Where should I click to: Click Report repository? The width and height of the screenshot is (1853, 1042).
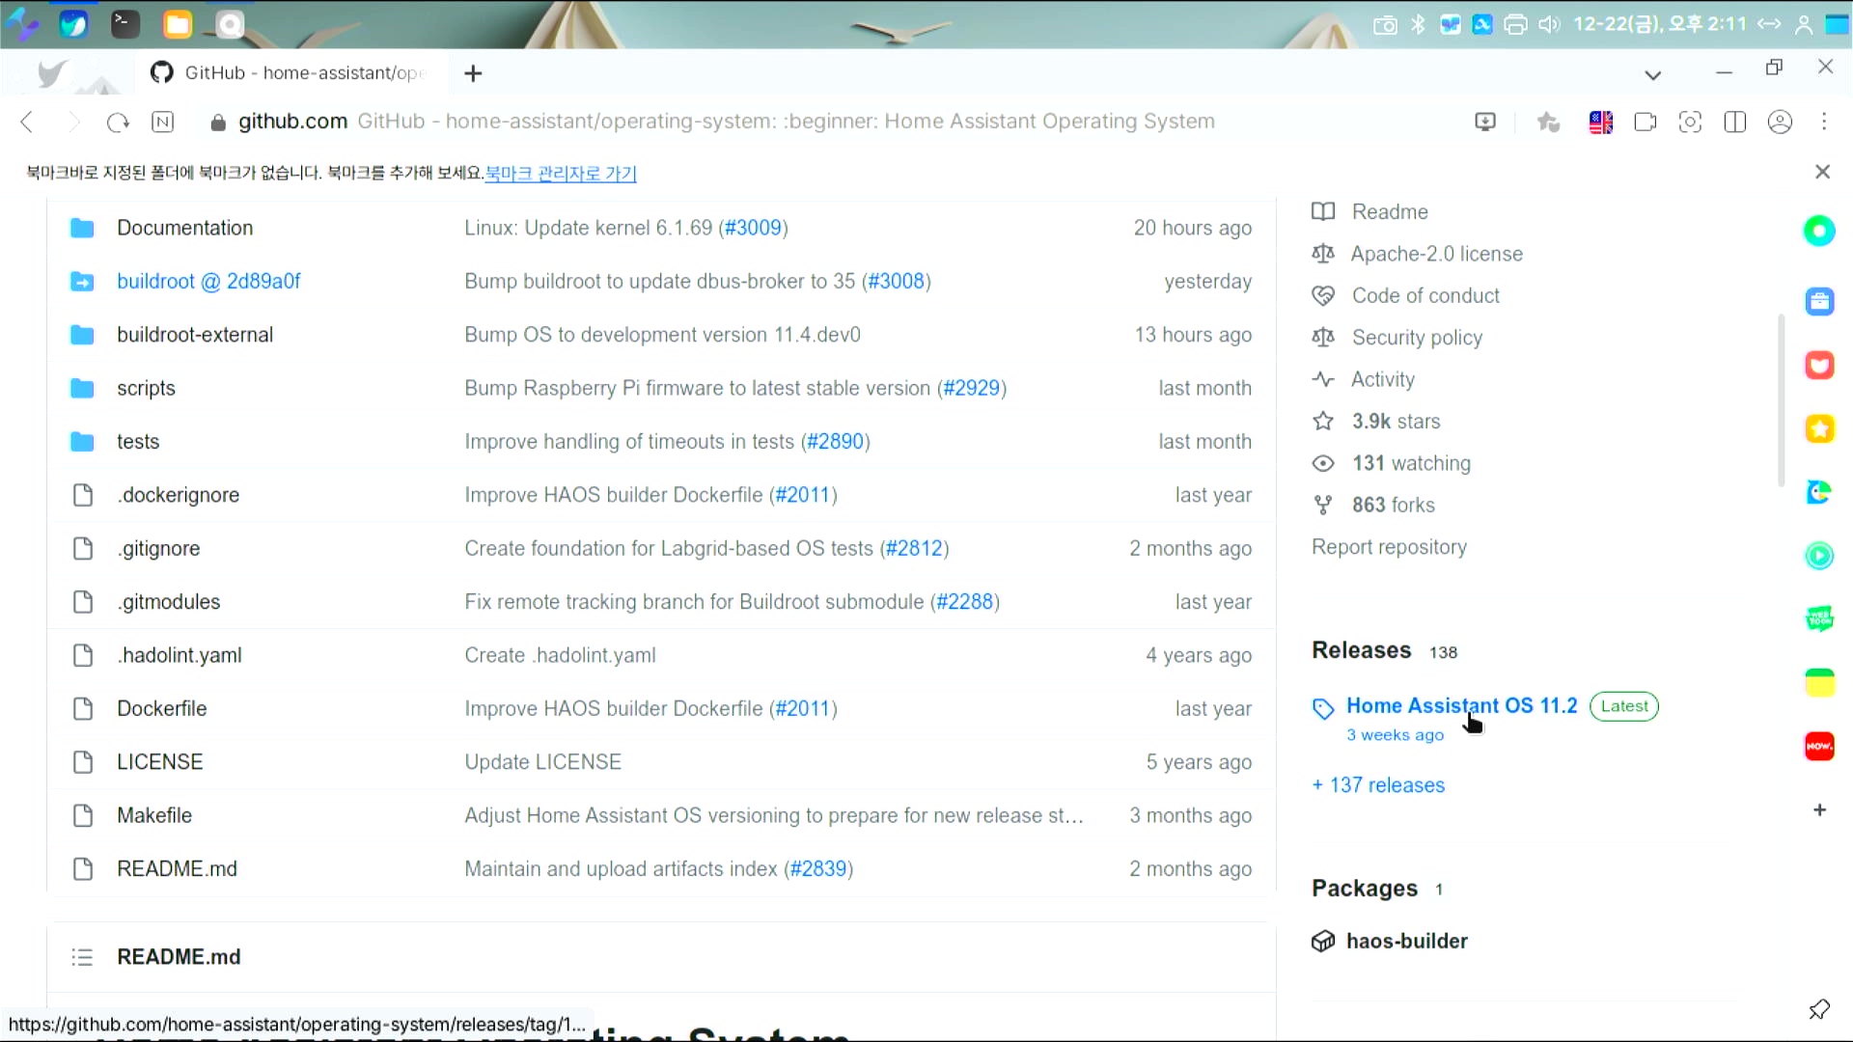tap(1389, 547)
